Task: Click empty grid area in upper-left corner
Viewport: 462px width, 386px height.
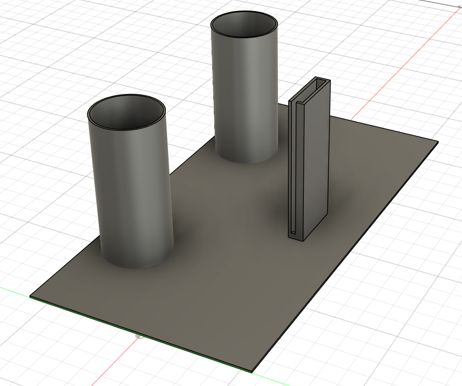Action: tap(33, 33)
